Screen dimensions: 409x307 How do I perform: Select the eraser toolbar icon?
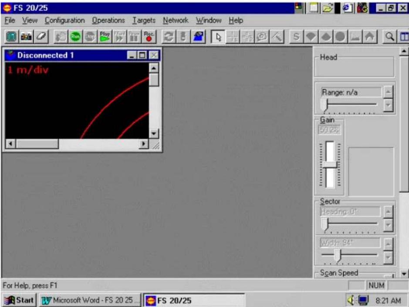click(41, 37)
